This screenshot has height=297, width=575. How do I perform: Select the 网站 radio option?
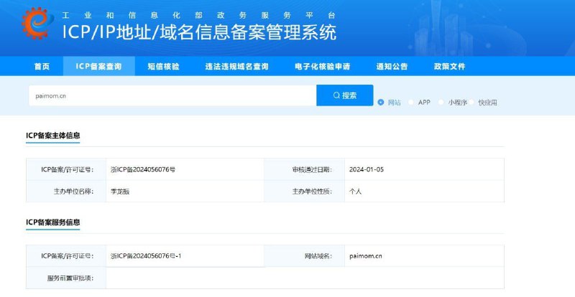pos(381,103)
